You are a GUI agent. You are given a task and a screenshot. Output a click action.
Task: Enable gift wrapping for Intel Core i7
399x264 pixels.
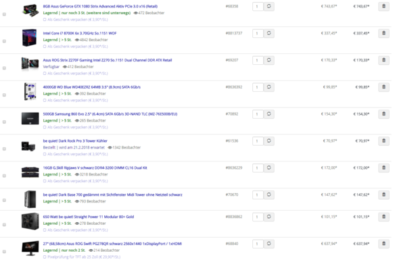45,47
